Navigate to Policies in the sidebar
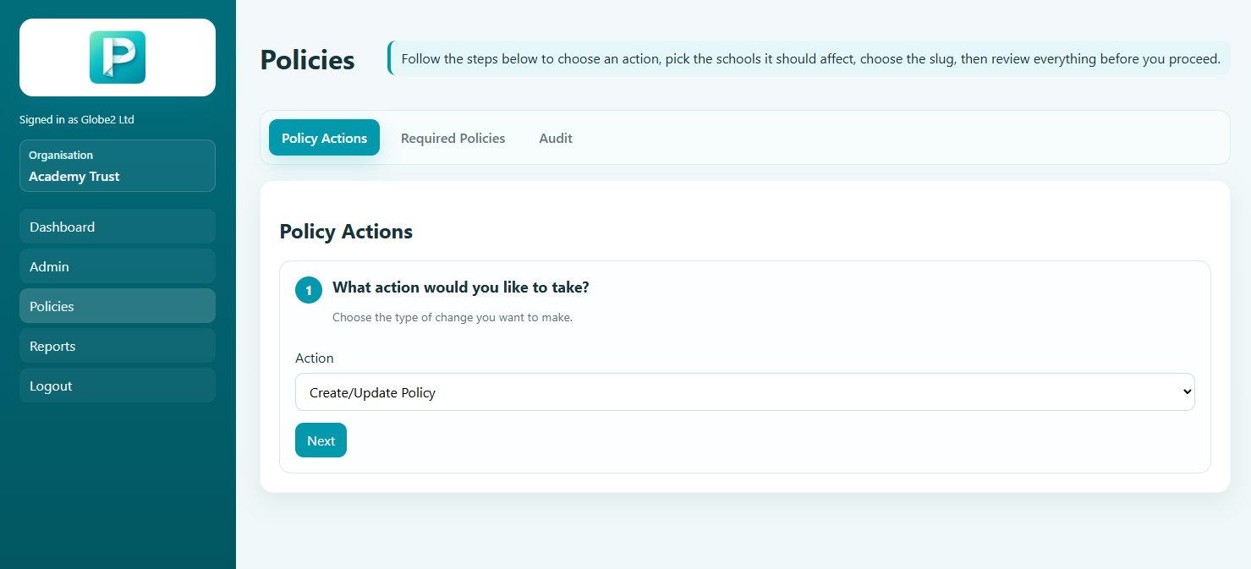This screenshot has width=1251, height=569. click(118, 306)
